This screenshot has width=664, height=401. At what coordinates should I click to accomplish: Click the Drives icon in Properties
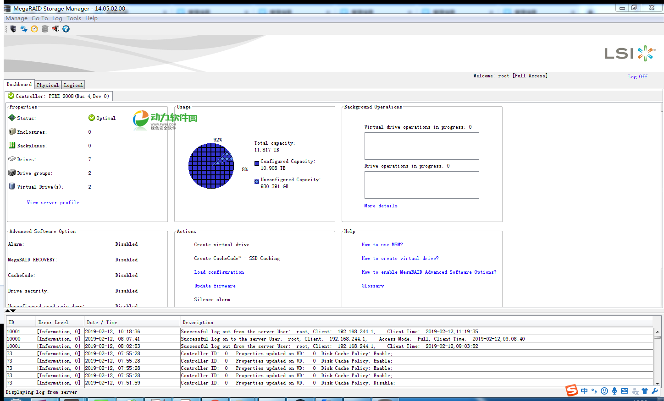click(x=12, y=159)
